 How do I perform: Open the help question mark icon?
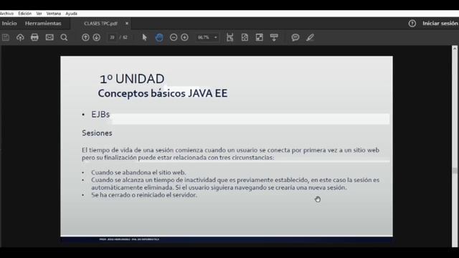point(412,24)
